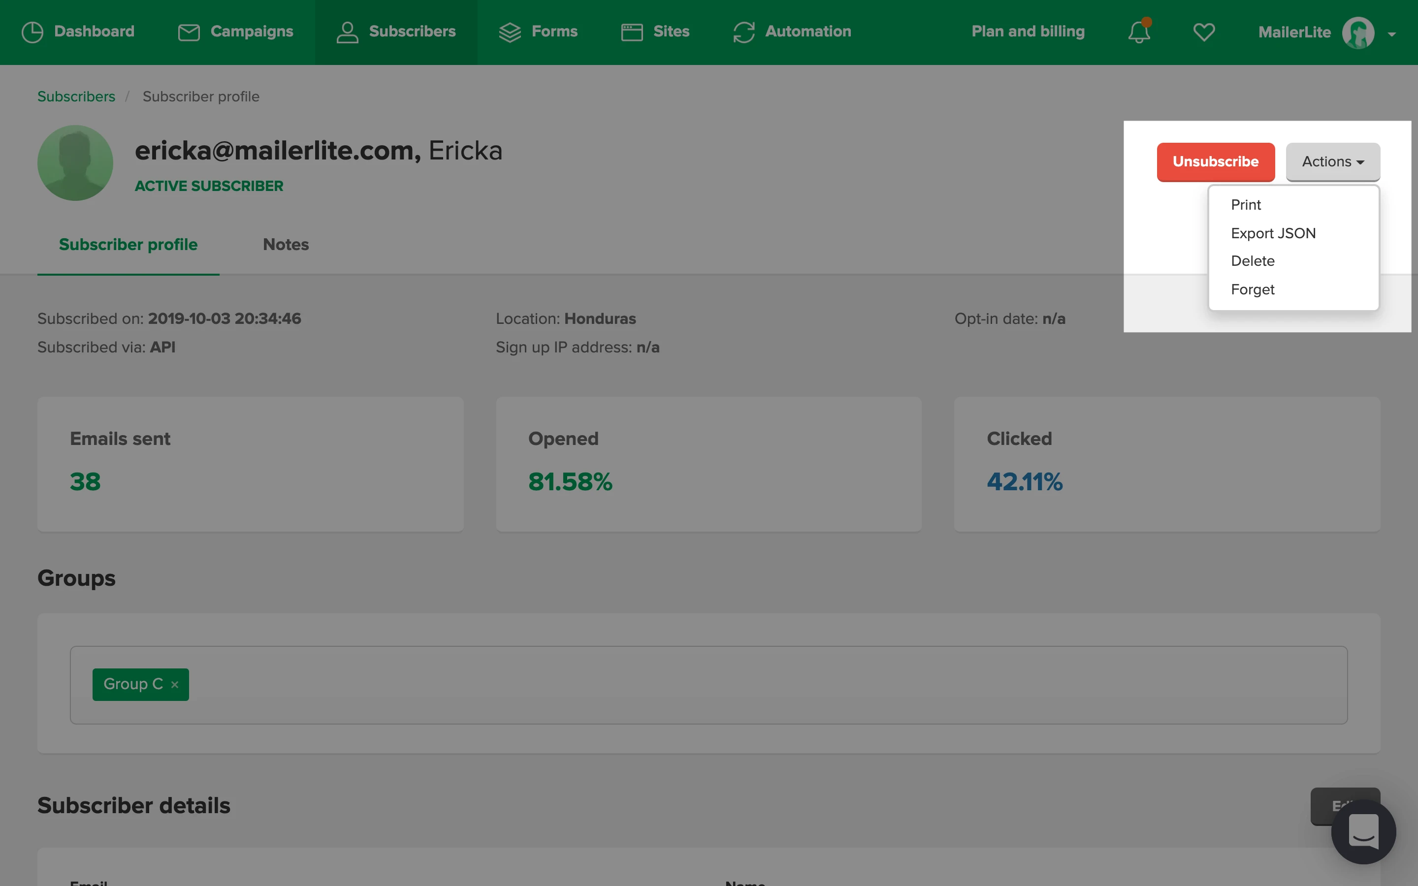
Task: Open the Automation section
Action: pyautogui.click(x=792, y=32)
